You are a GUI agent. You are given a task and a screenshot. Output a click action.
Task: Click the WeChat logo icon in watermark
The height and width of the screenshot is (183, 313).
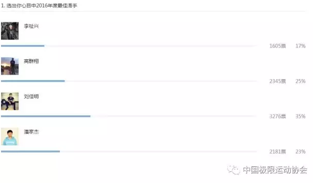(x=233, y=170)
